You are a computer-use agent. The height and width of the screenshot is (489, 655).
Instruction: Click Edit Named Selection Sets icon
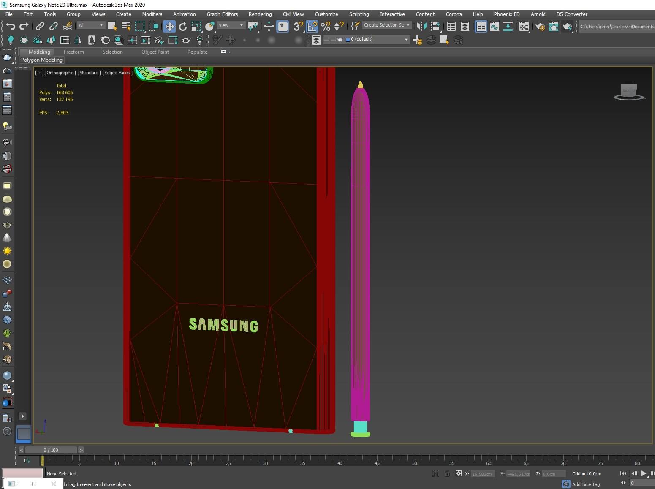coord(355,27)
